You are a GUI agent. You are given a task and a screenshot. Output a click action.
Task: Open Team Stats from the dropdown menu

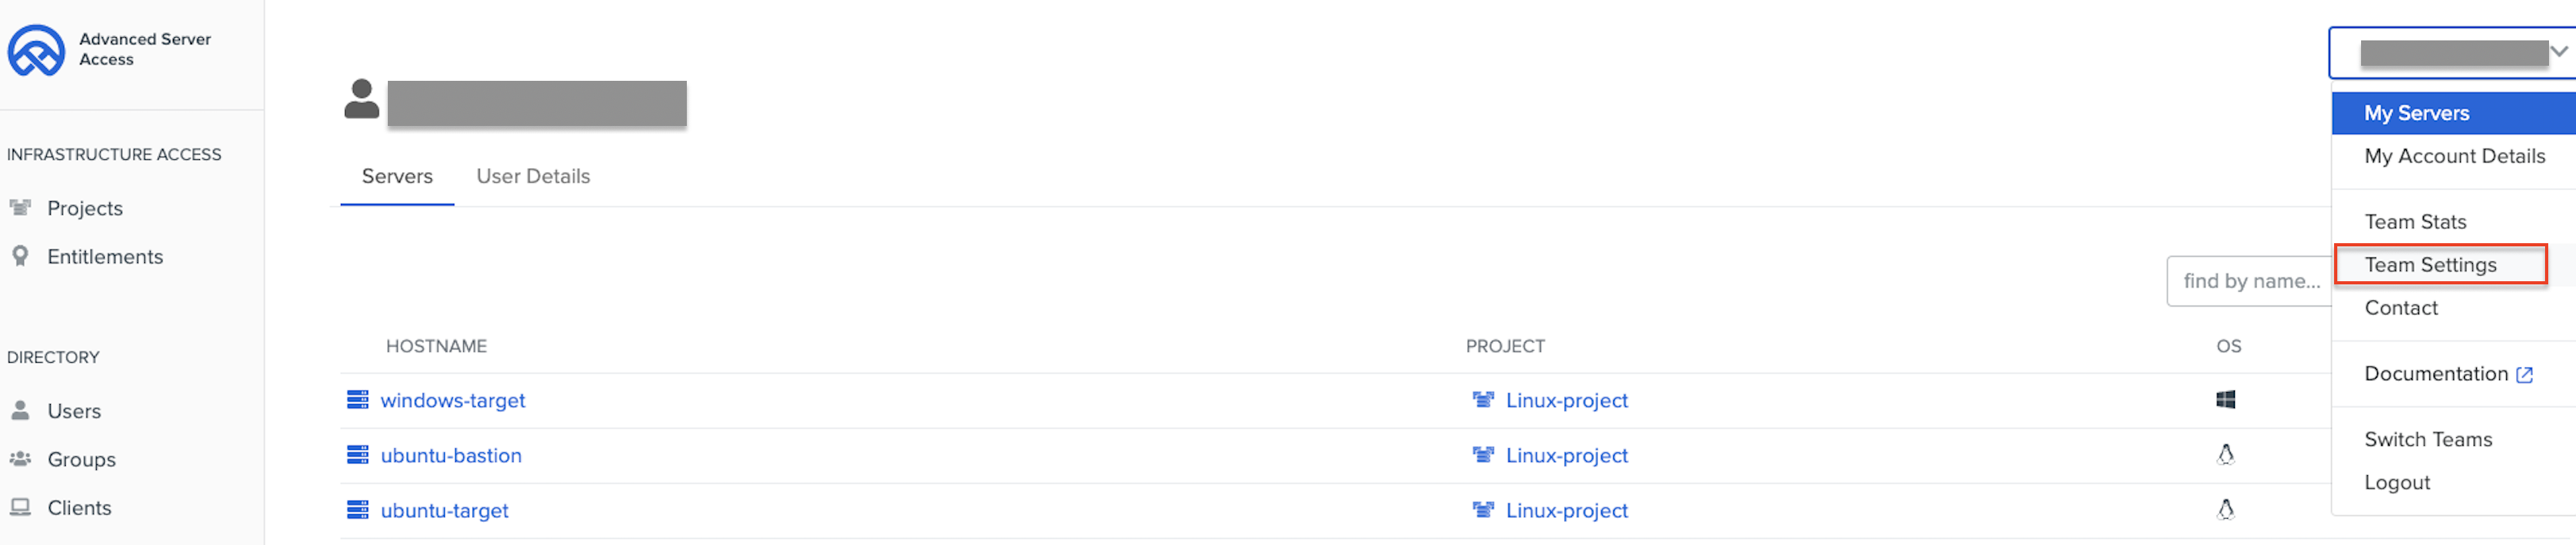2415,222
